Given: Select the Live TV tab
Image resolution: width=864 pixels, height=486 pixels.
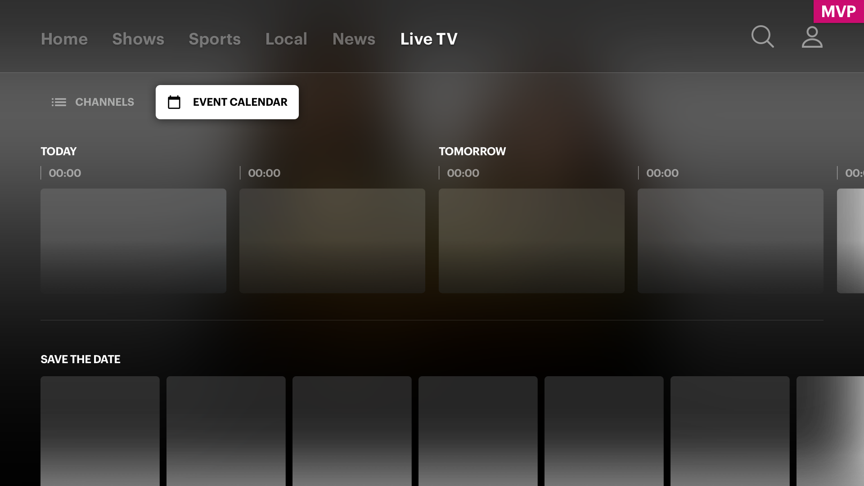Looking at the screenshot, I should click(x=429, y=39).
